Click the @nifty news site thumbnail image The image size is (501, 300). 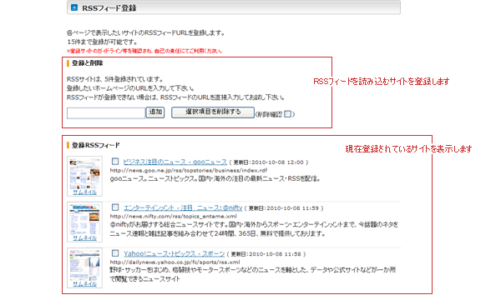pos(84,220)
